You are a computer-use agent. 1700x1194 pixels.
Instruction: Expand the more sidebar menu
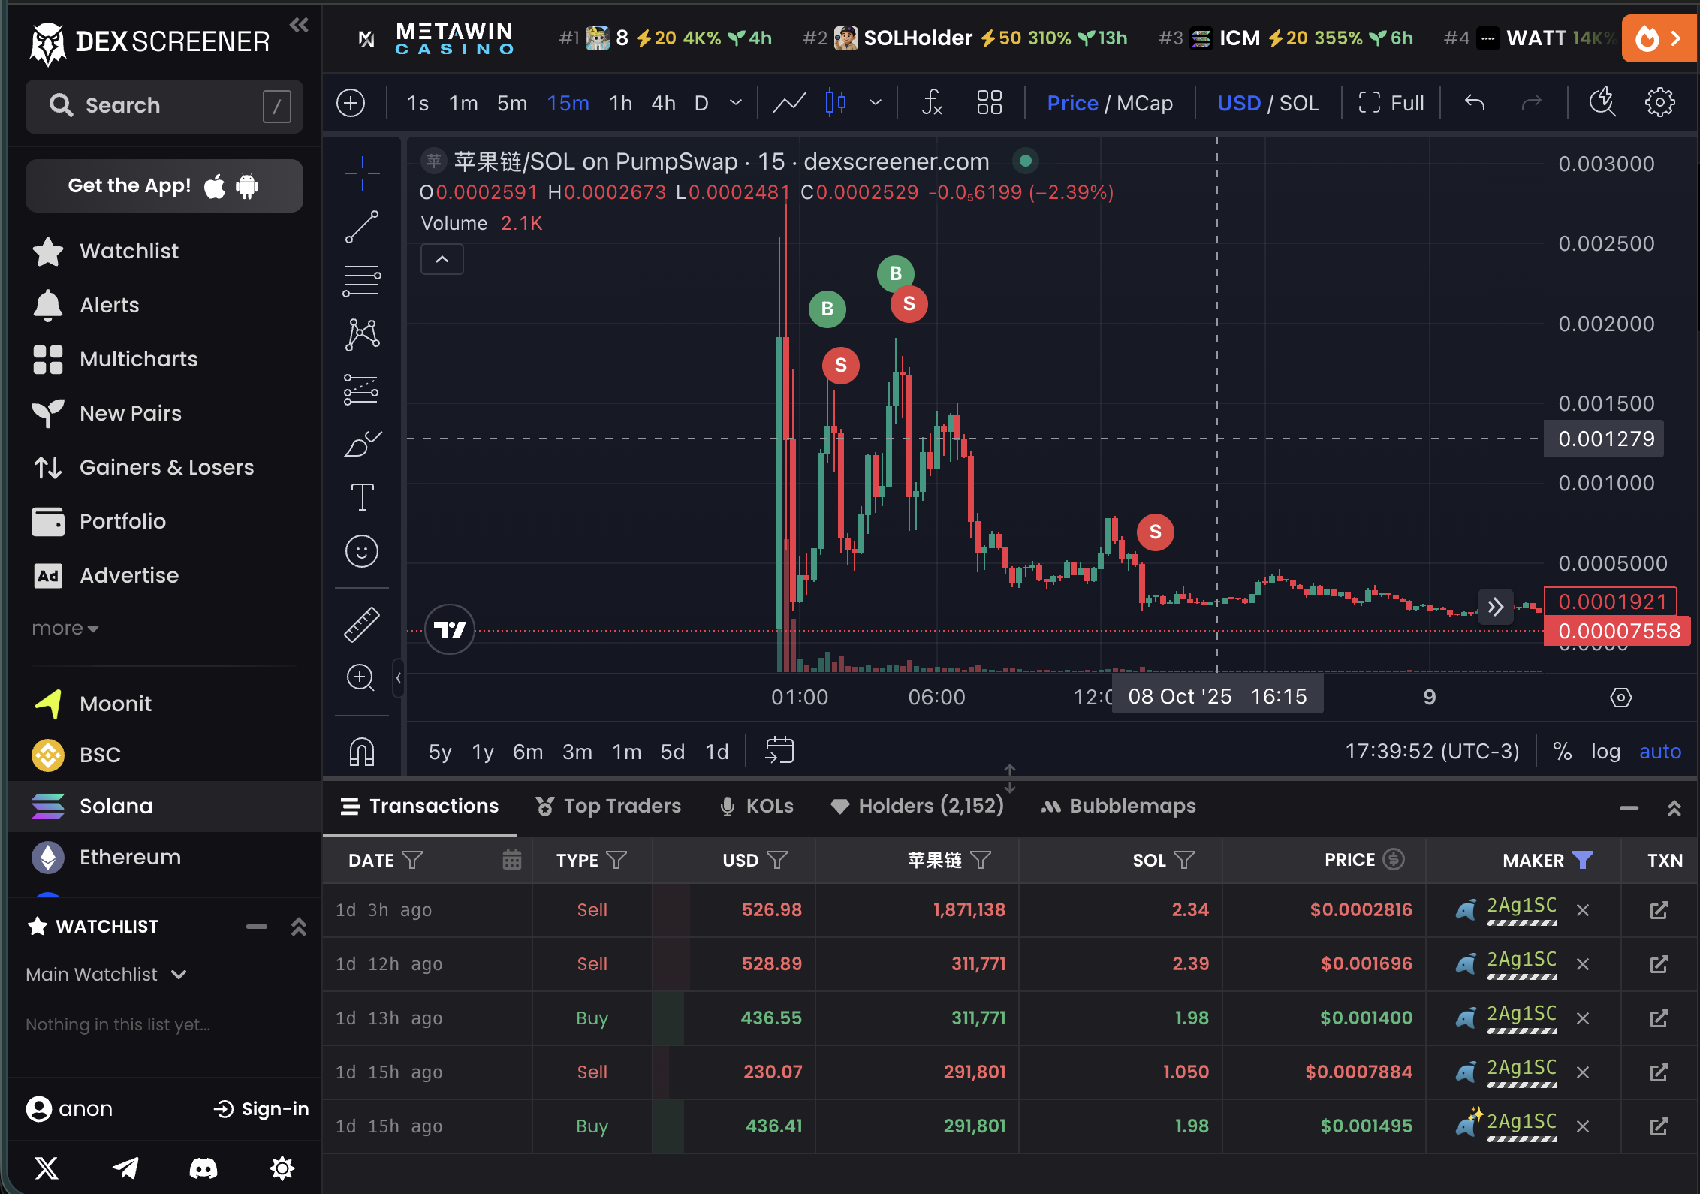(65, 629)
